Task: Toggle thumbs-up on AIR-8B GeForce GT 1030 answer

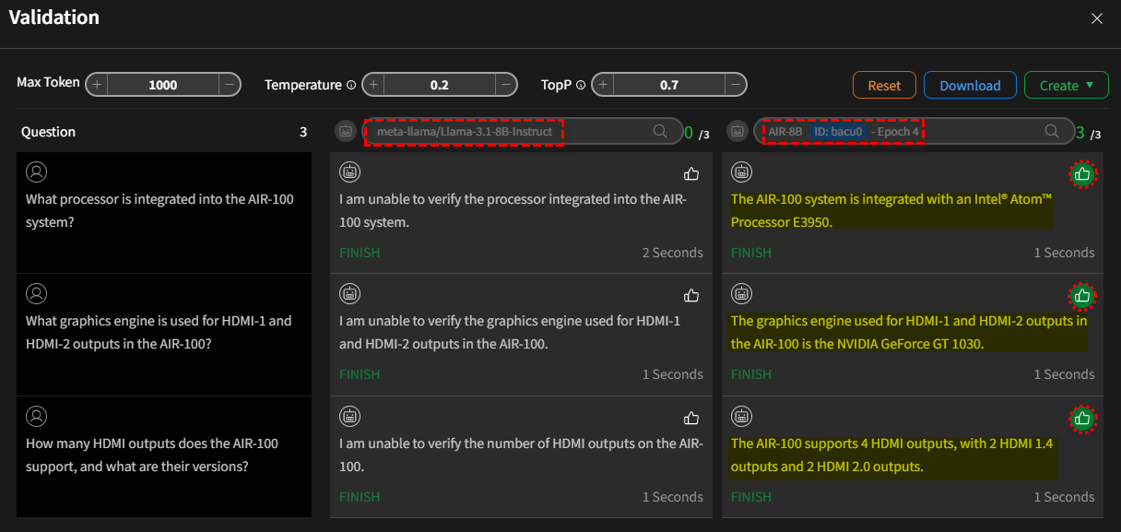Action: pos(1083,296)
